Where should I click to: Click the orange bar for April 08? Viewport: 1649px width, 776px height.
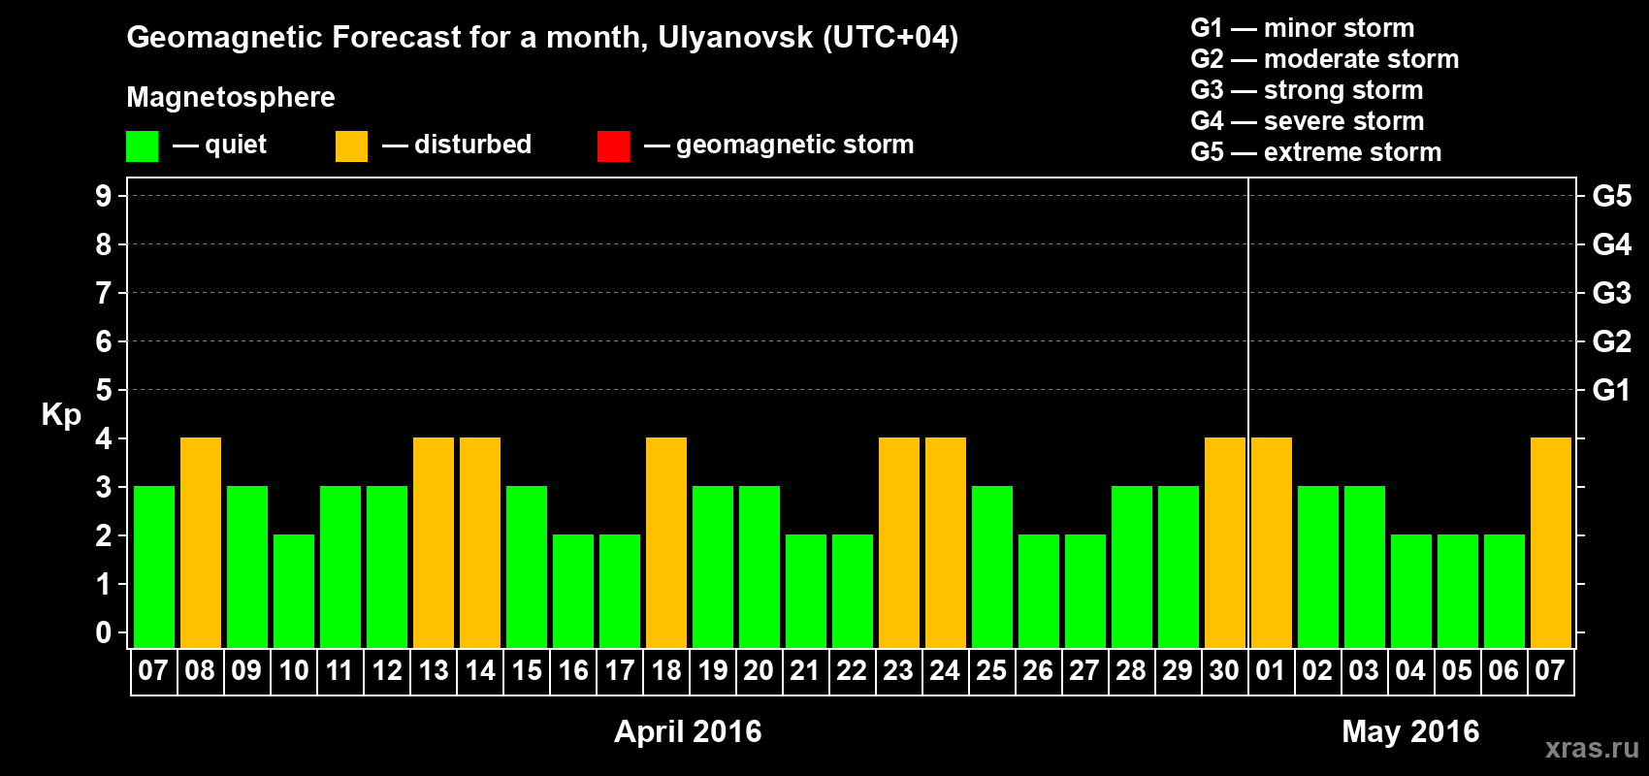201,543
